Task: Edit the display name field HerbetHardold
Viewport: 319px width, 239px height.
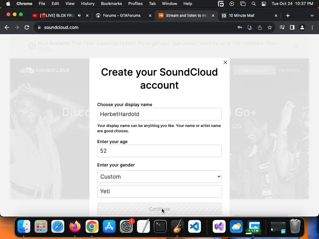Action: point(159,114)
